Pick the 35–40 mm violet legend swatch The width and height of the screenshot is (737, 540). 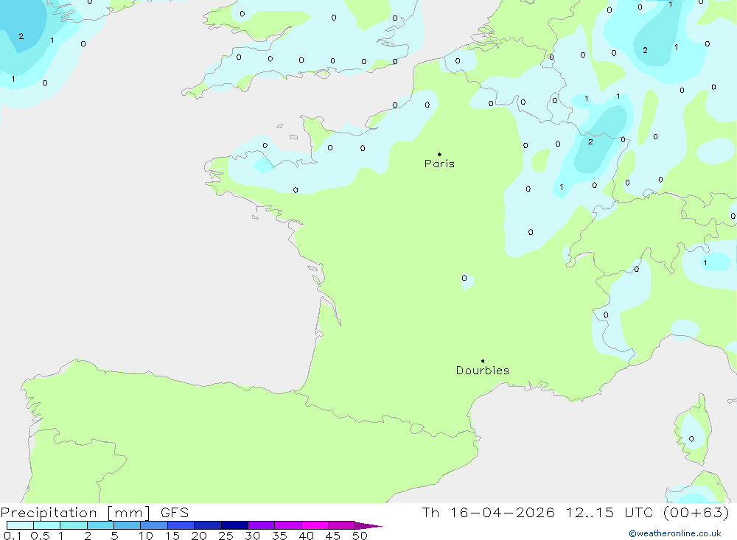point(288,525)
